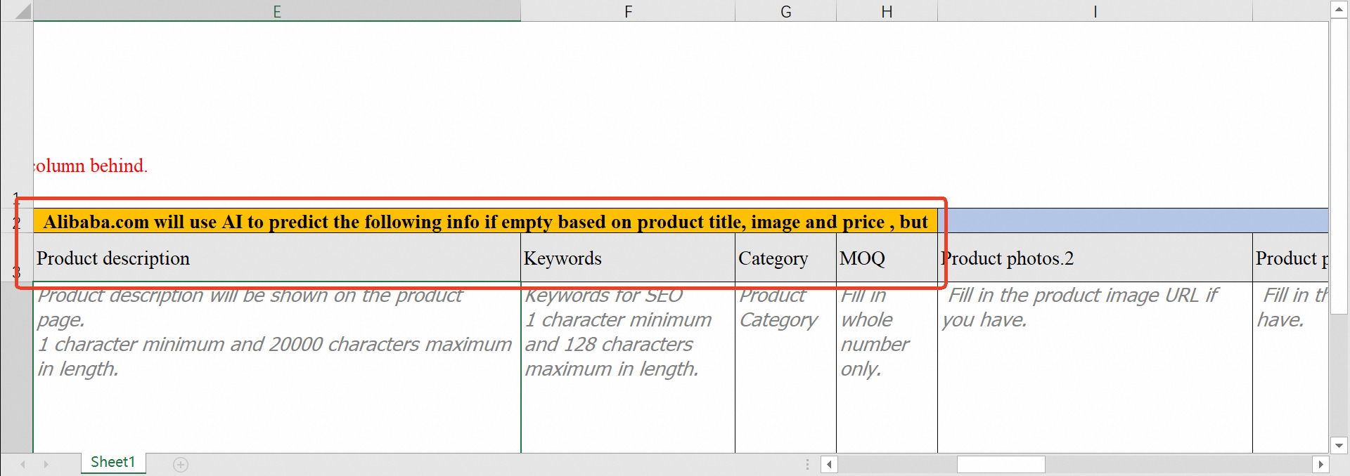Click previous sheet navigation arrow
Viewport: 1350px width, 476px height.
tap(23, 464)
